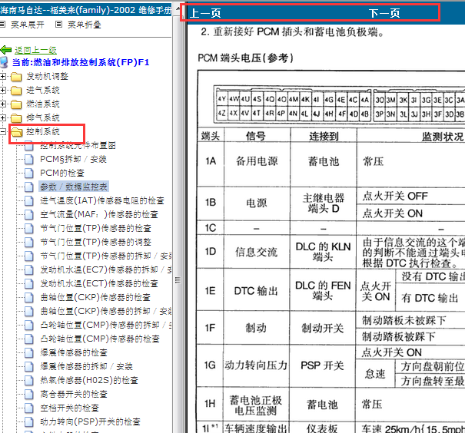Screen dimensions: 465x433
Task: Open the 空档开关的检查 page
Action: [x=69, y=408]
